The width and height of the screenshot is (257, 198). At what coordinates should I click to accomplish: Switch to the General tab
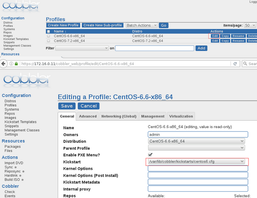click(67, 116)
